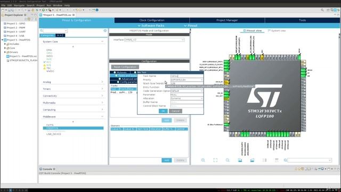The image size is (341, 192).
Task: Click the Task Name input field
Action: (186, 76)
